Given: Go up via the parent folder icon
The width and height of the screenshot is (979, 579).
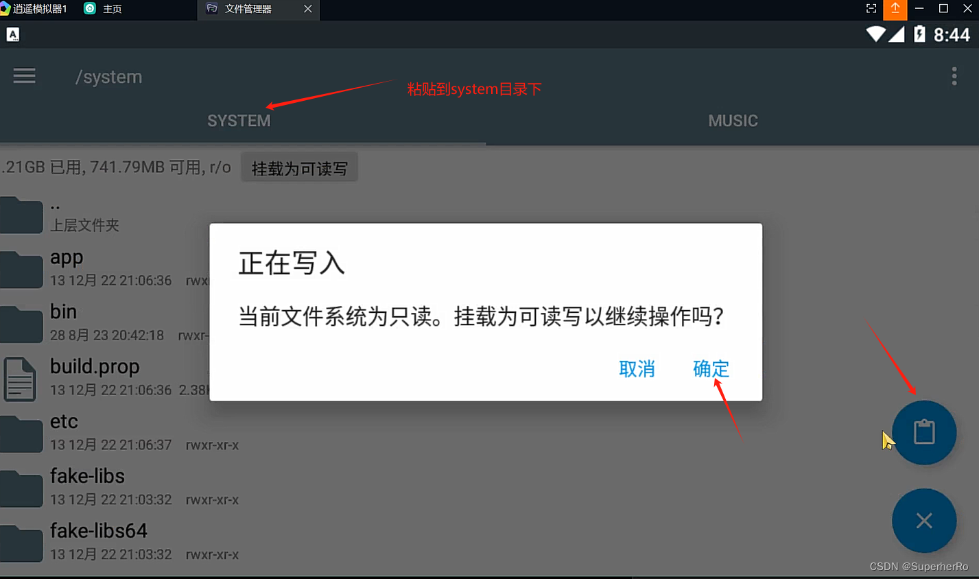Looking at the screenshot, I should click(x=21, y=215).
